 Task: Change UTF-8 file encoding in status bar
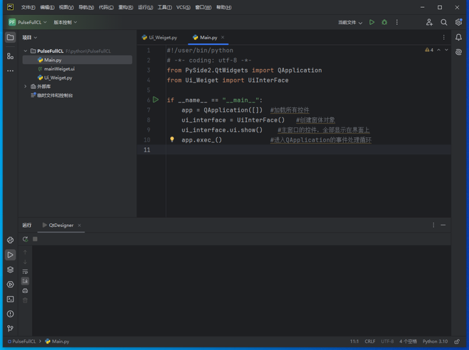click(388, 342)
